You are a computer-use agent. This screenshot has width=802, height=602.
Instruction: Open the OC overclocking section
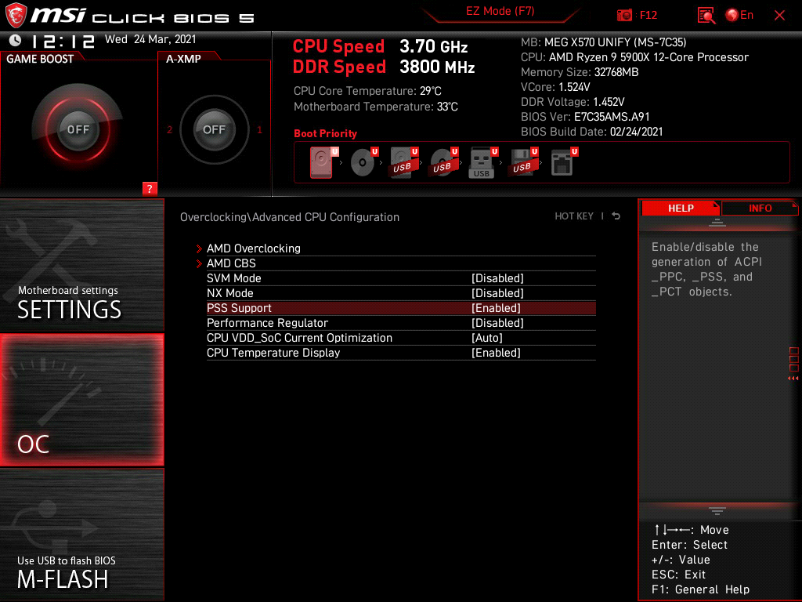pos(81,400)
